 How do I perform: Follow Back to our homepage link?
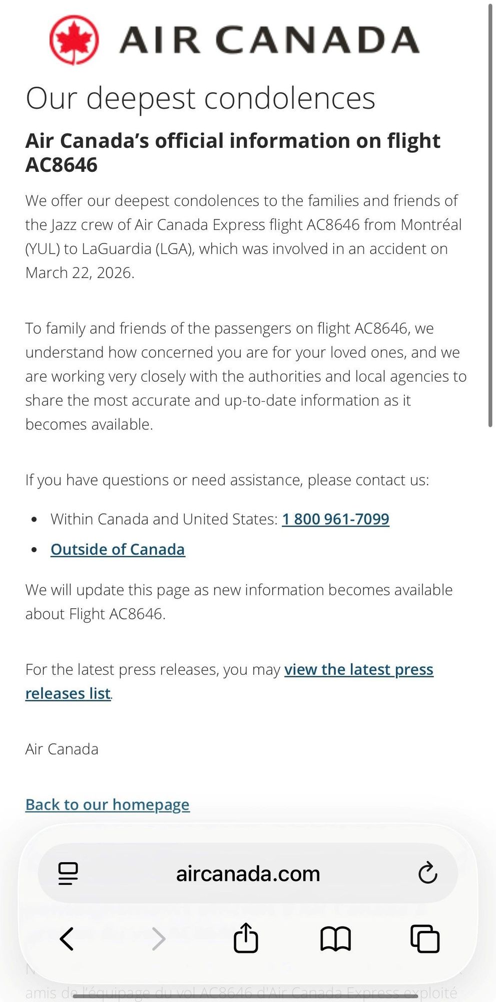point(108,805)
